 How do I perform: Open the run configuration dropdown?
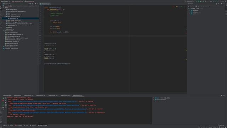189,1
